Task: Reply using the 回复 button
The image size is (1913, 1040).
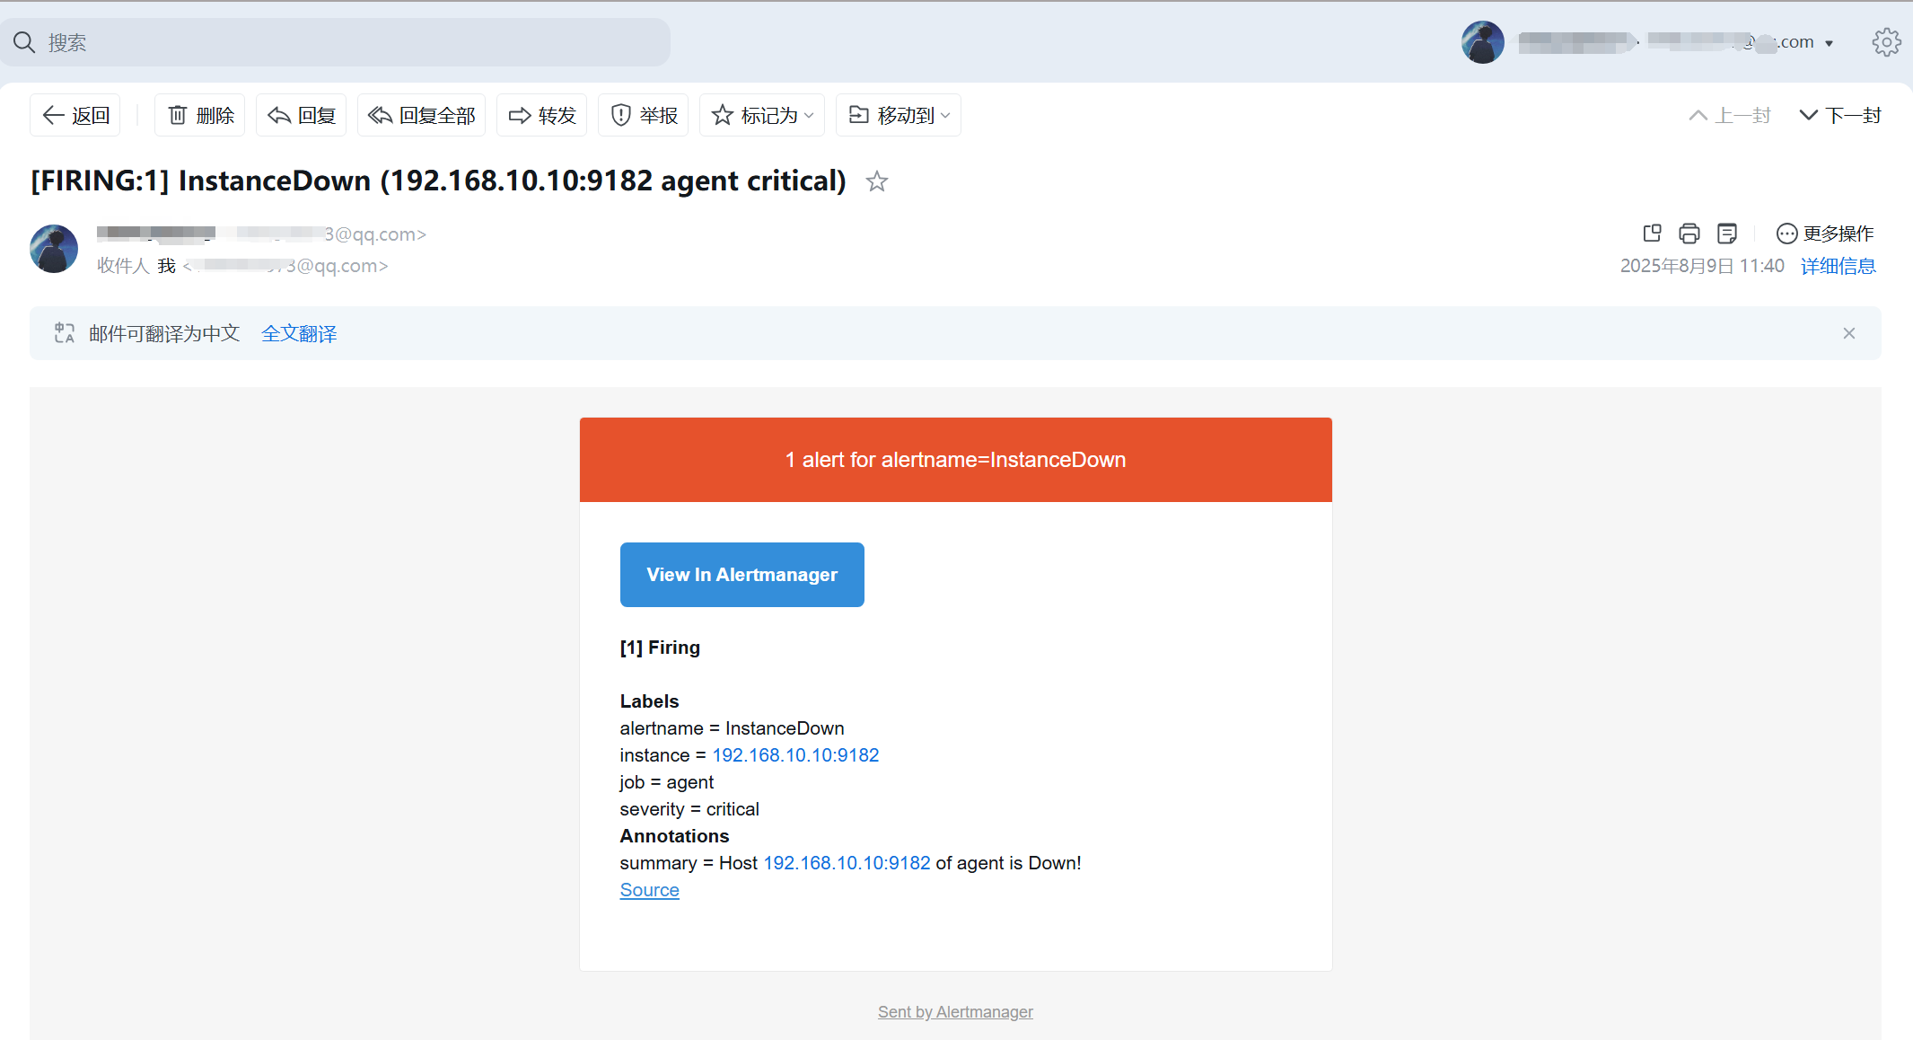Action: pos(302,115)
